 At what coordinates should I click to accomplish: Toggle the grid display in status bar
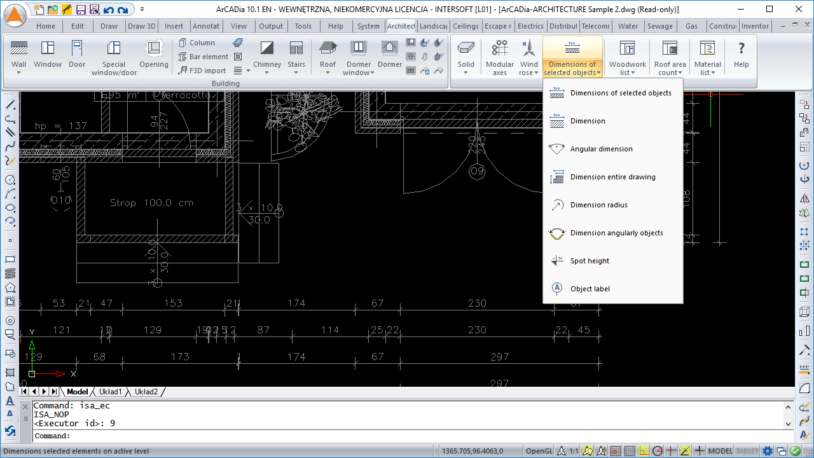tap(629, 451)
